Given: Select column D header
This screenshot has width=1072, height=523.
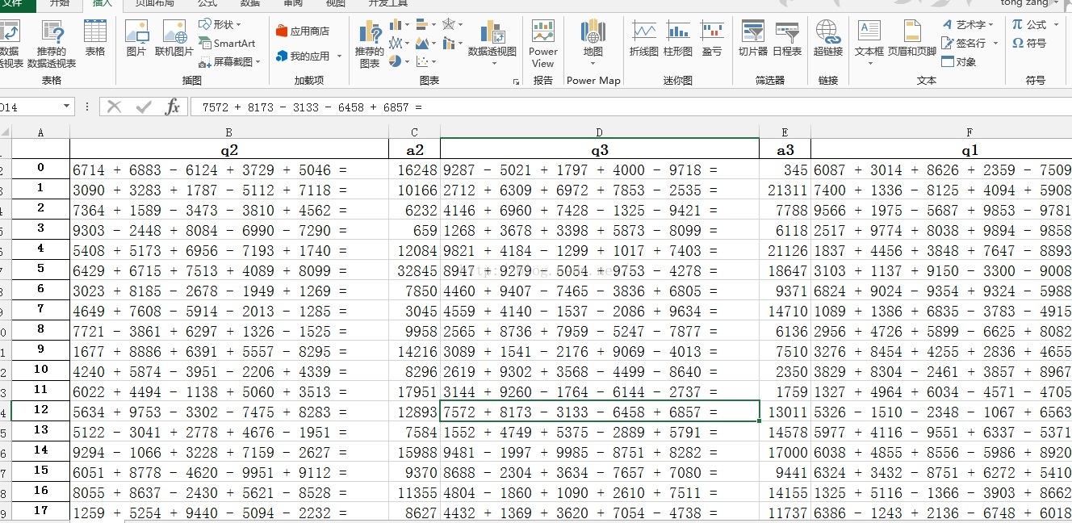Looking at the screenshot, I should tap(600, 132).
